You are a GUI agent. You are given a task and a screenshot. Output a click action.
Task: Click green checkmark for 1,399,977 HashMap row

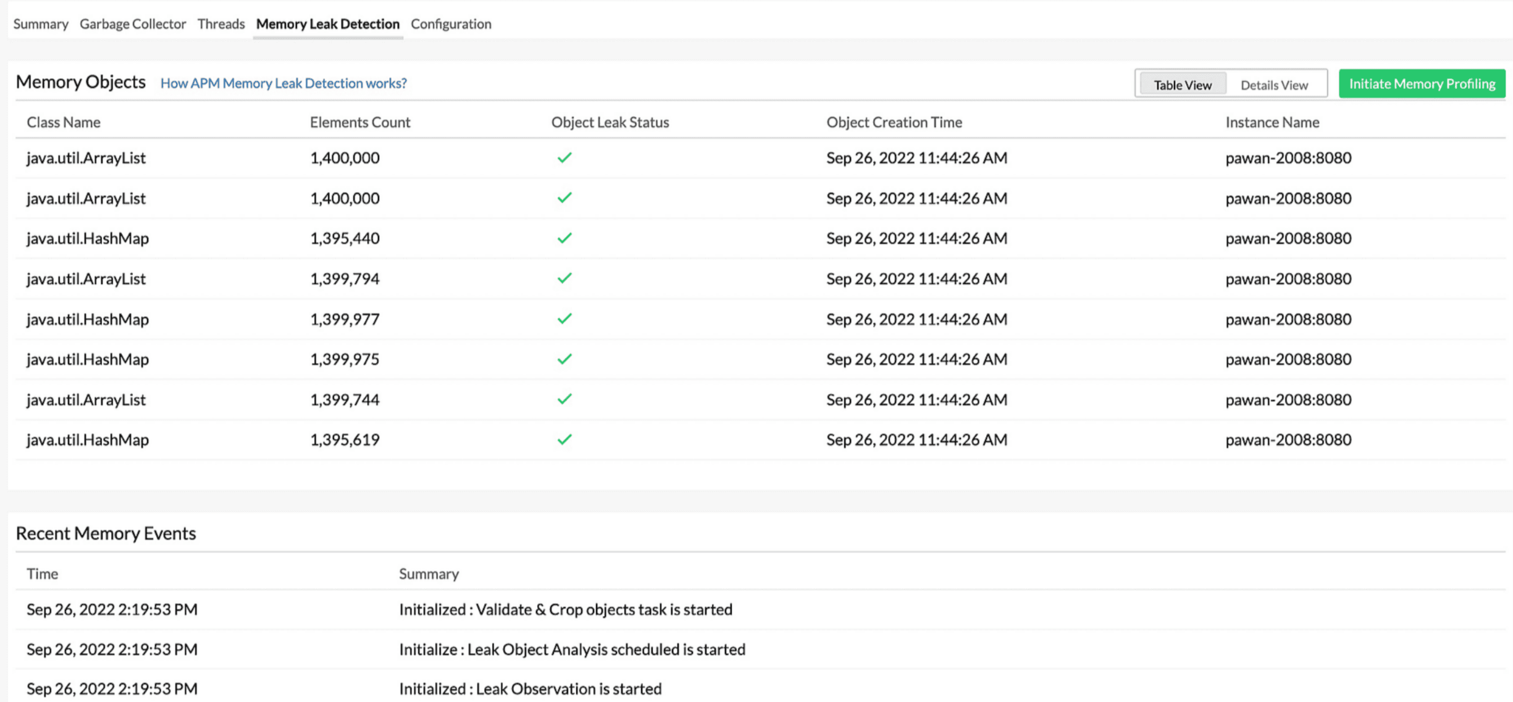(x=564, y=319)
